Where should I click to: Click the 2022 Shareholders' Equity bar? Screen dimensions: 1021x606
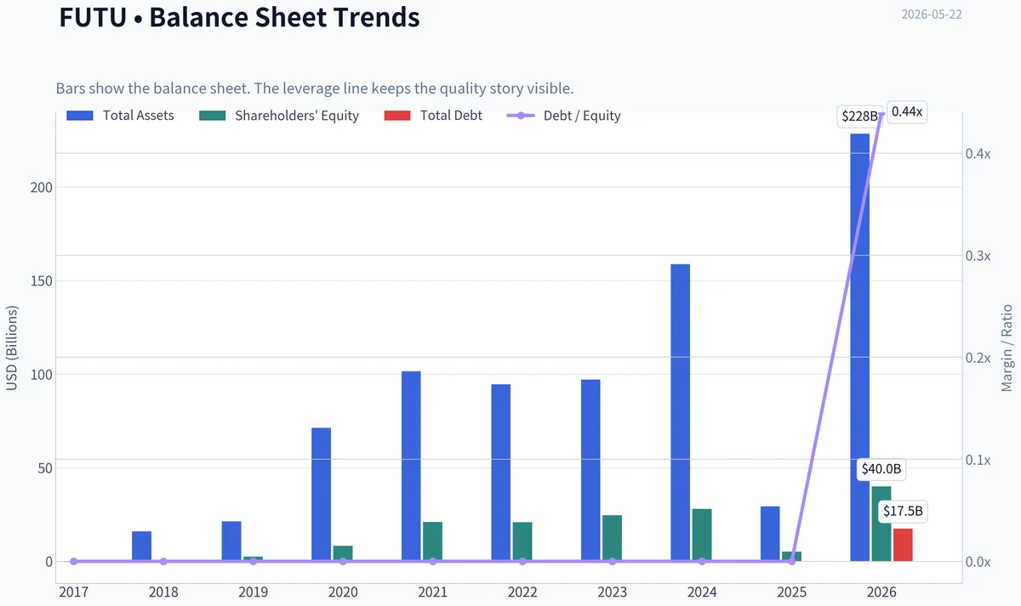click(522, 541)
